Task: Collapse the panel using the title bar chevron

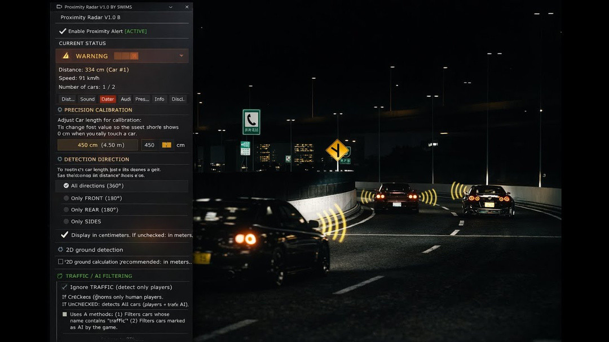Action: click(x=170, y=7)
